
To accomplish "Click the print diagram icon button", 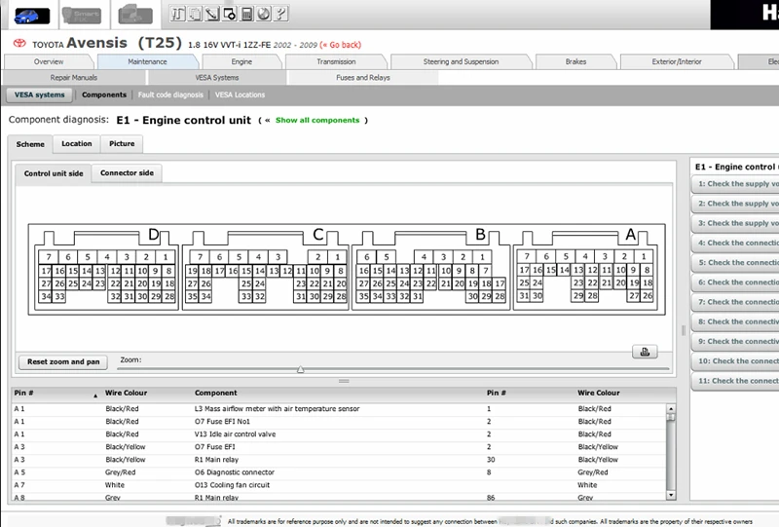I will tap(645, 352).
